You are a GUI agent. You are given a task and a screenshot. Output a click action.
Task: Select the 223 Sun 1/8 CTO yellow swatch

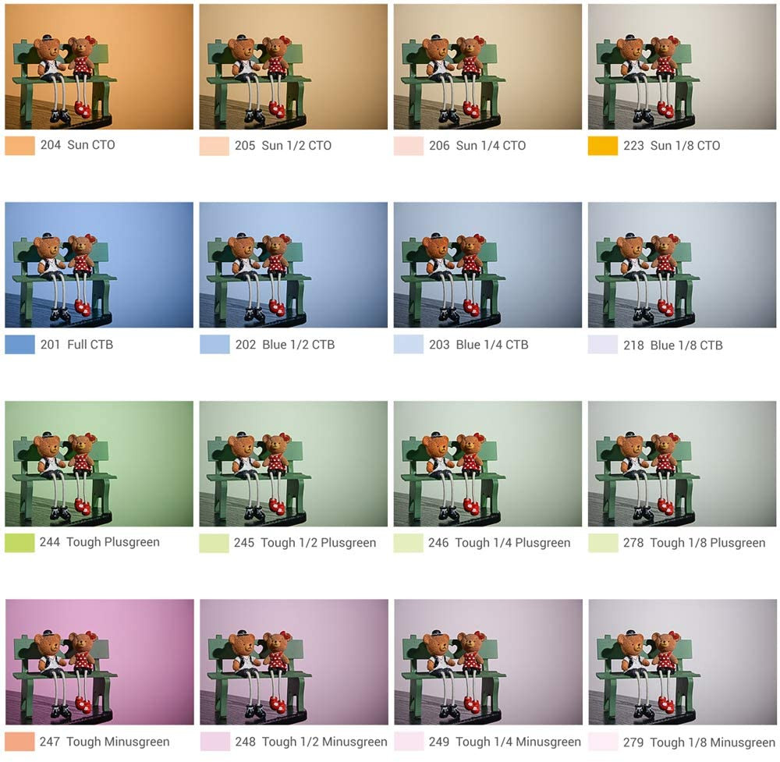click(x=602, y=146)
